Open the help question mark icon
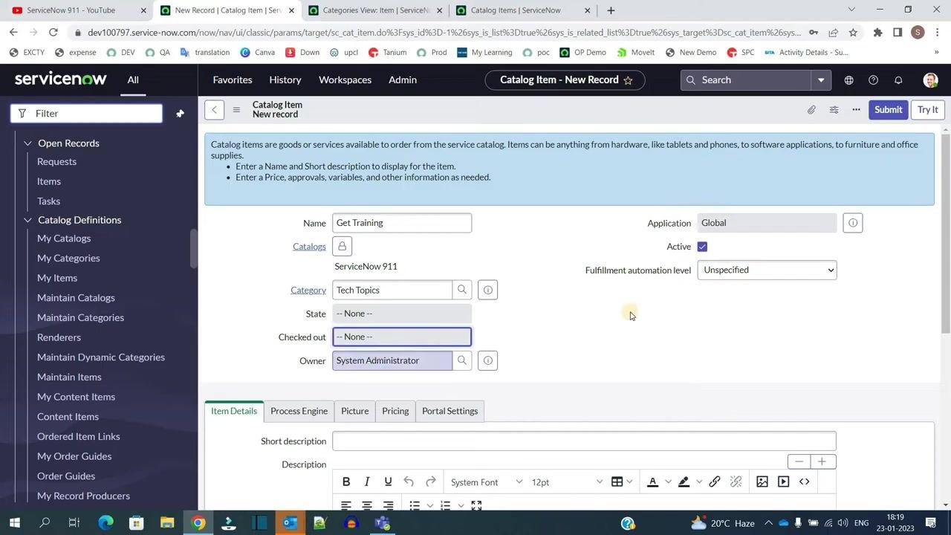Screen dimensions: 951x535 (x=873, y=80)
